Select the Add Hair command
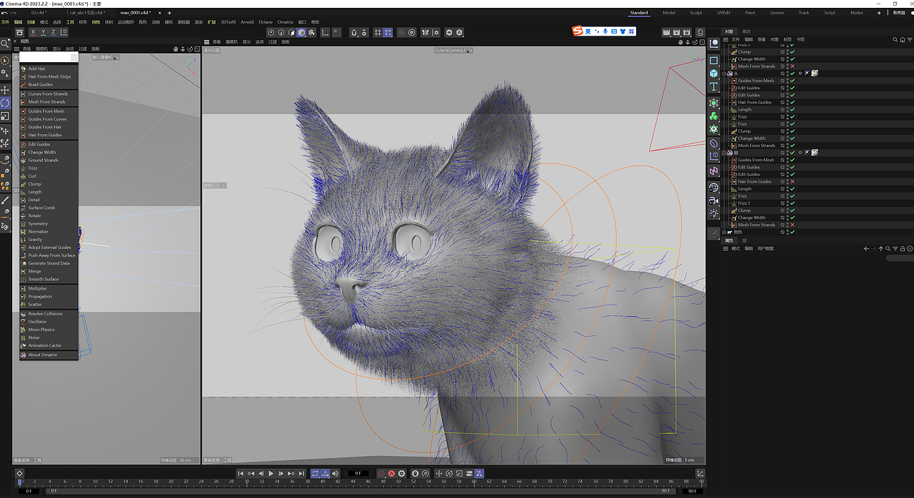The image size is (914, 498). coord(49,68)
